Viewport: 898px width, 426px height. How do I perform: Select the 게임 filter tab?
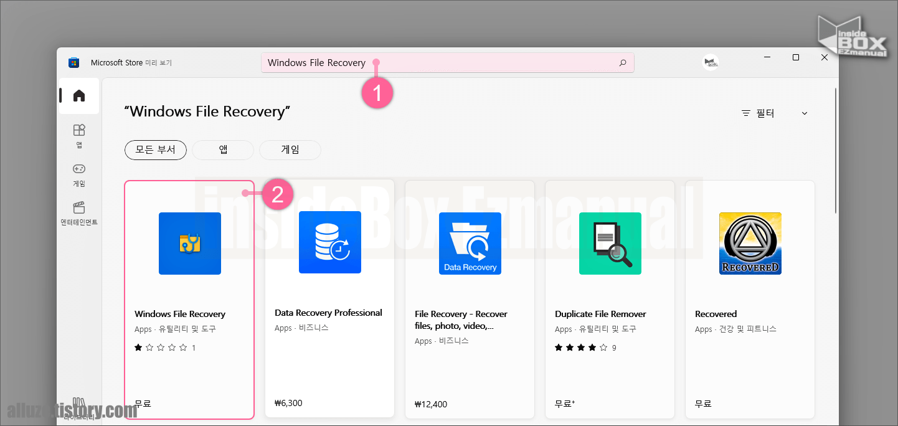(x=290, y=149)
